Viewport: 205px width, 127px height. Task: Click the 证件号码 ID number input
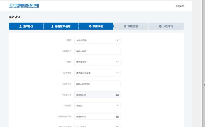97,84
